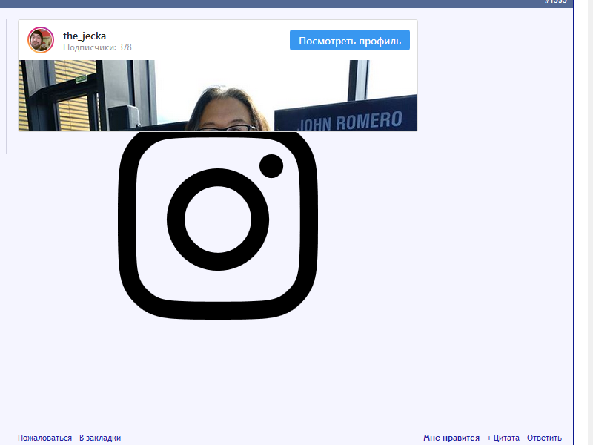Open the the_jecka username link
The image size is (593, 445).
[x=85, y=36]
